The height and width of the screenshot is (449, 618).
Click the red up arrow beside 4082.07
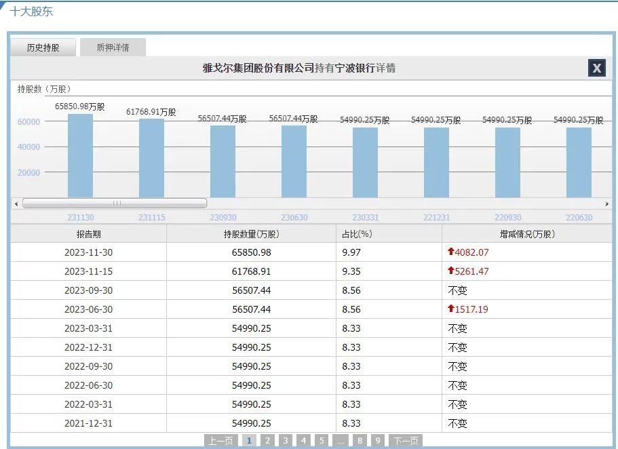(451, 252)
